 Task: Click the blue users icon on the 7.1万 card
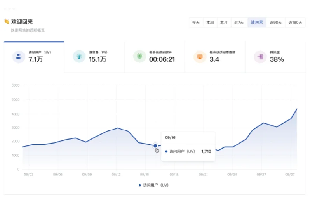click(19, 57)
